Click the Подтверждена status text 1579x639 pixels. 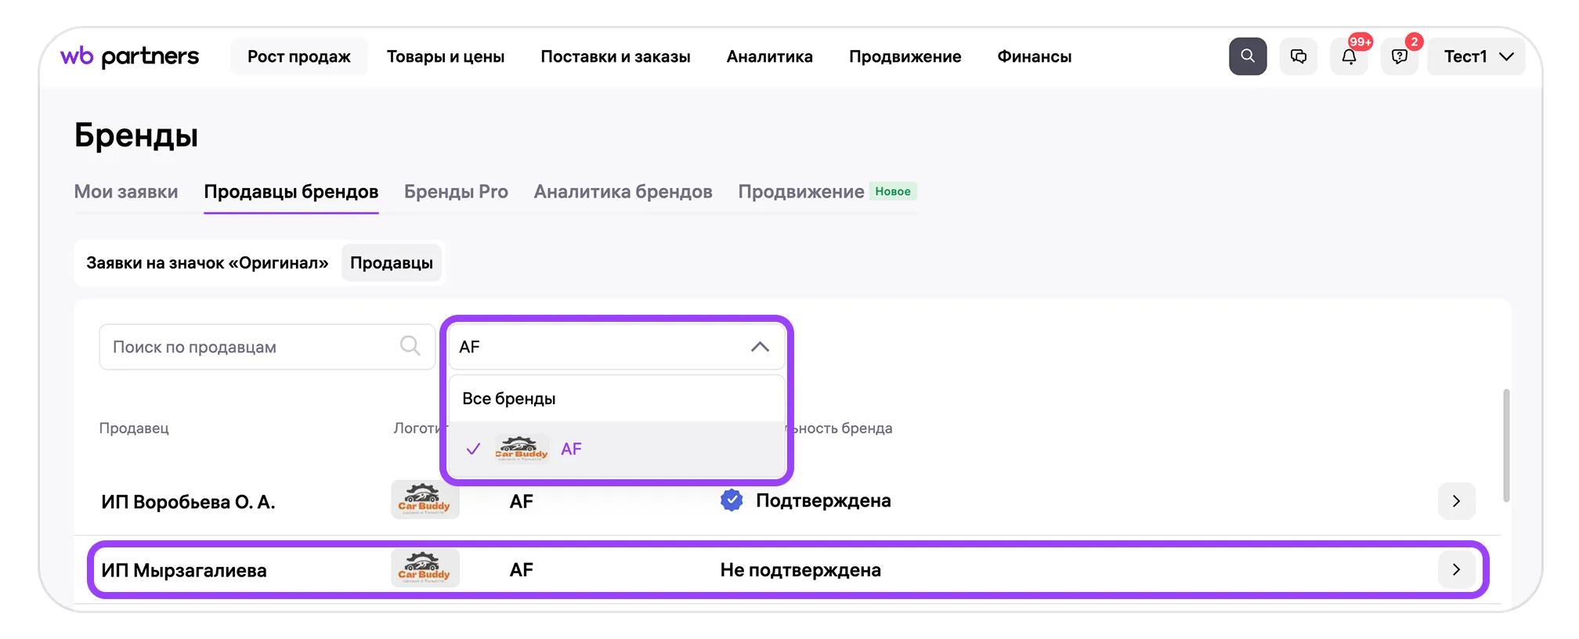(x=823, y=501)
